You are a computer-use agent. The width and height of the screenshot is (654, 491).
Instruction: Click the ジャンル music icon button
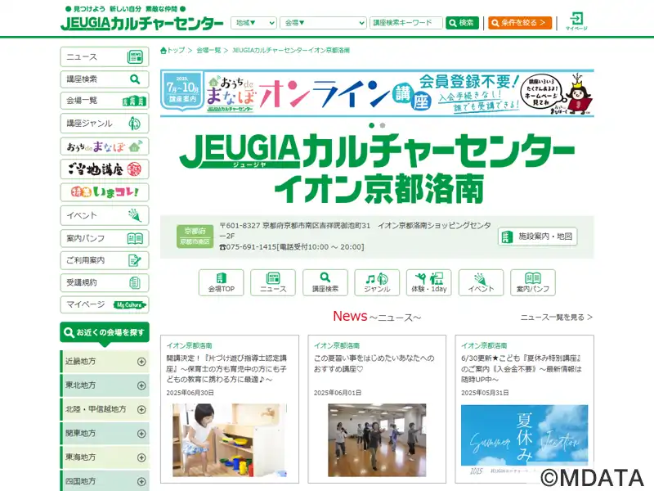[377, 282]
